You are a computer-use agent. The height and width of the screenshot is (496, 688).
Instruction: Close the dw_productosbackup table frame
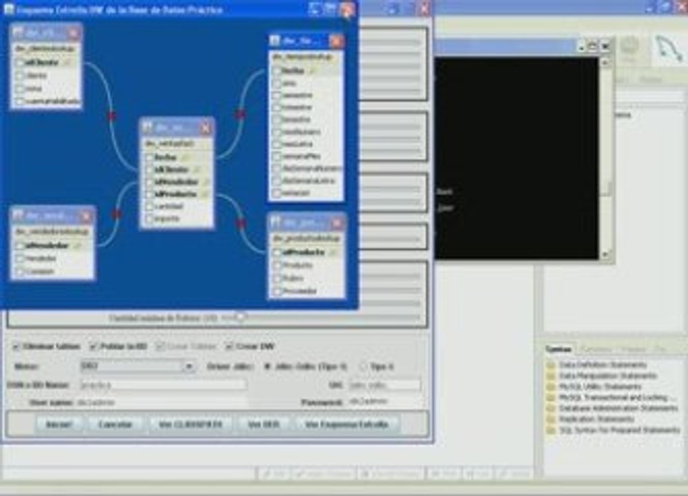pyautogui.click(x=337, y=223)
